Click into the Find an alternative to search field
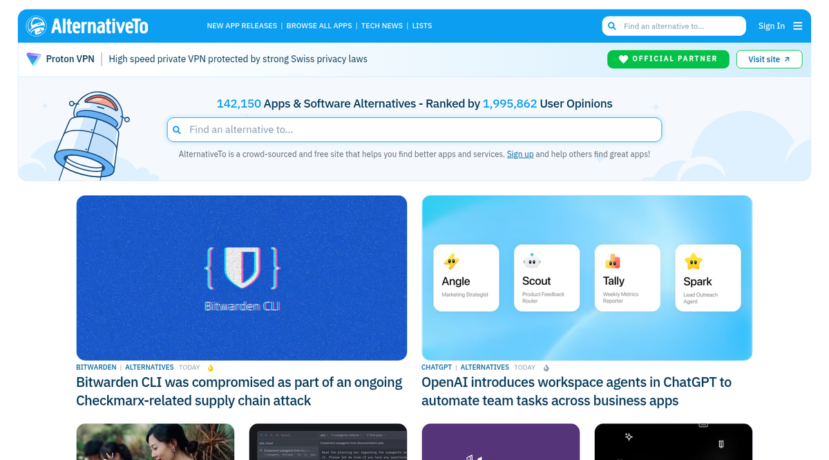This screenshot has width=829, height=460. click(414, 130)
